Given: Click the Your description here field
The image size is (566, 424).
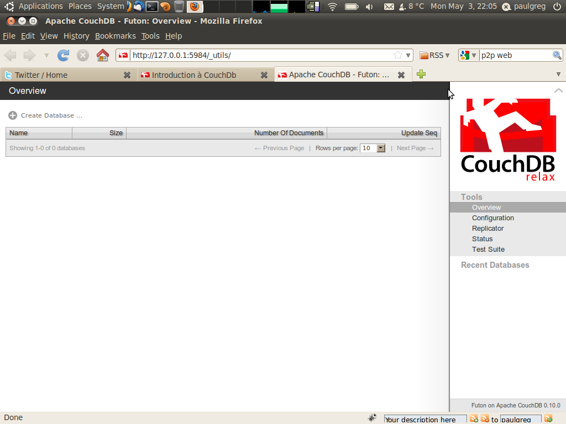Looking at the screenshot, I should pyautogui.click(x=425, y=420).
